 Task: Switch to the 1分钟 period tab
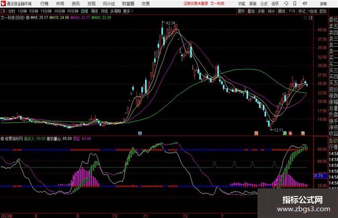[22, 11]
